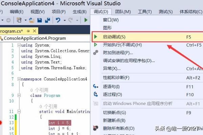Image resolution: width=203 pixels, height=135 pixels.
Task: Collapse the namespace ConsoleApplication4 block
Action: (x=19, y=79)
